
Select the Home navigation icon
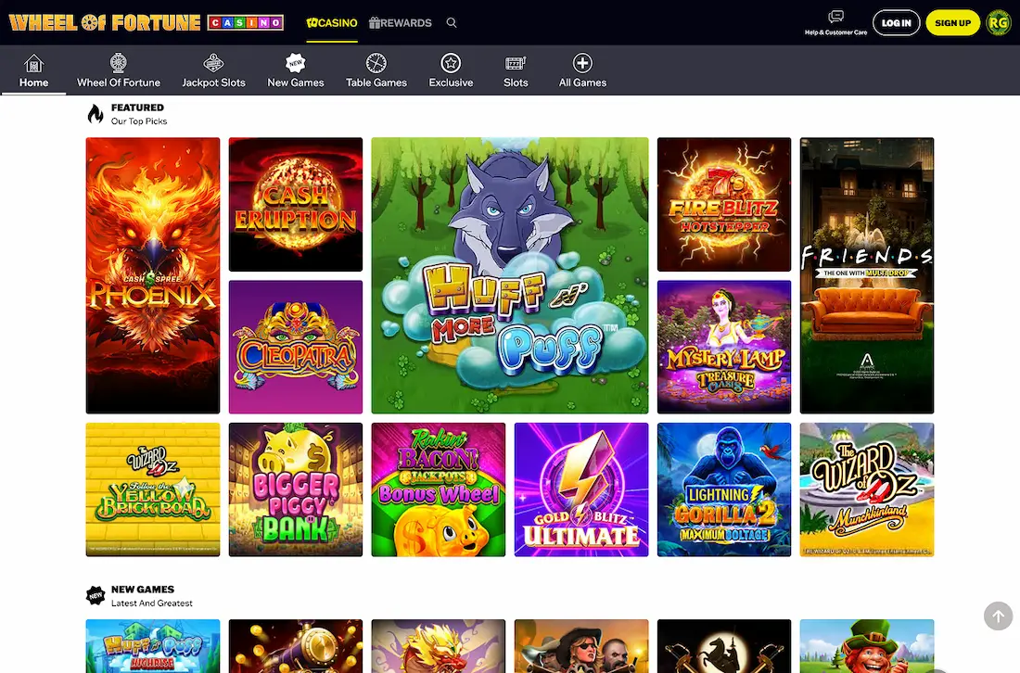click(33, 63)
